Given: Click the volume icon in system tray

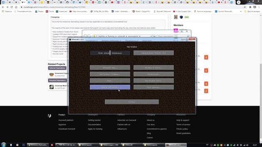Looking at the screenshot, I should (247, 145).
